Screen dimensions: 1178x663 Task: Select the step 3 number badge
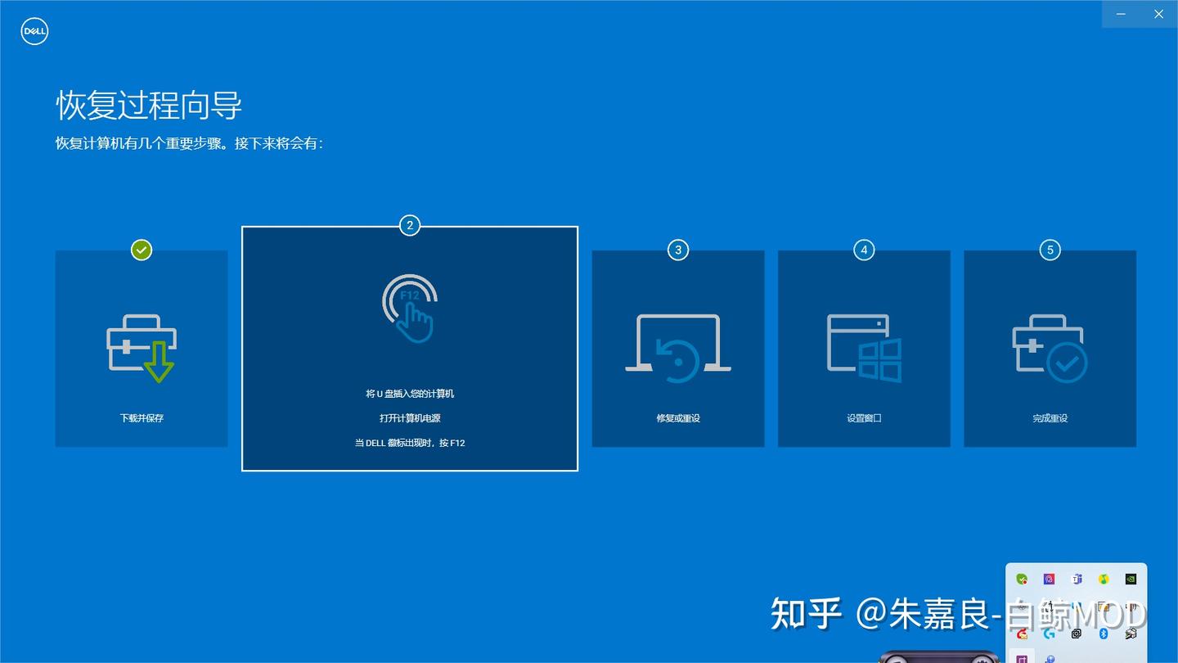point(677,250)
